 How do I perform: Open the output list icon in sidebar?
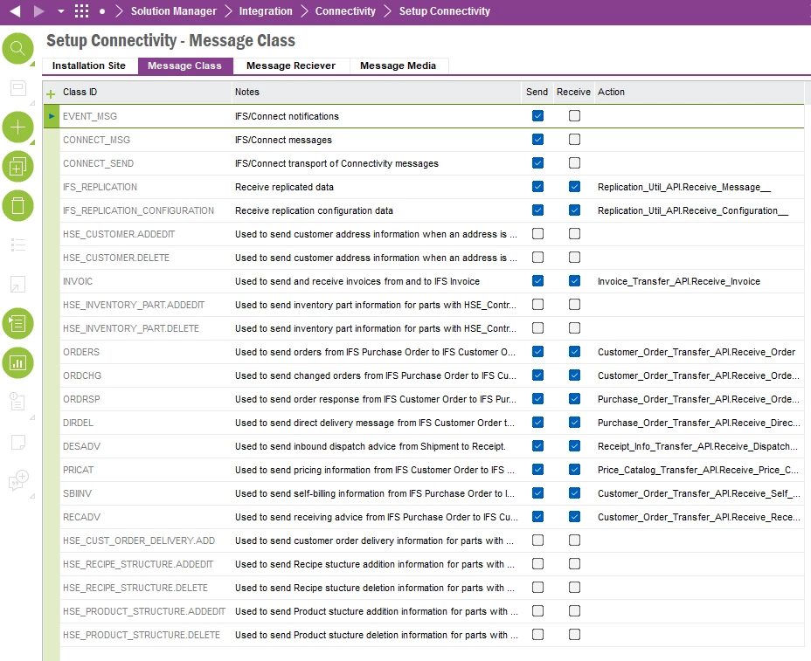(x=17, y=323)
